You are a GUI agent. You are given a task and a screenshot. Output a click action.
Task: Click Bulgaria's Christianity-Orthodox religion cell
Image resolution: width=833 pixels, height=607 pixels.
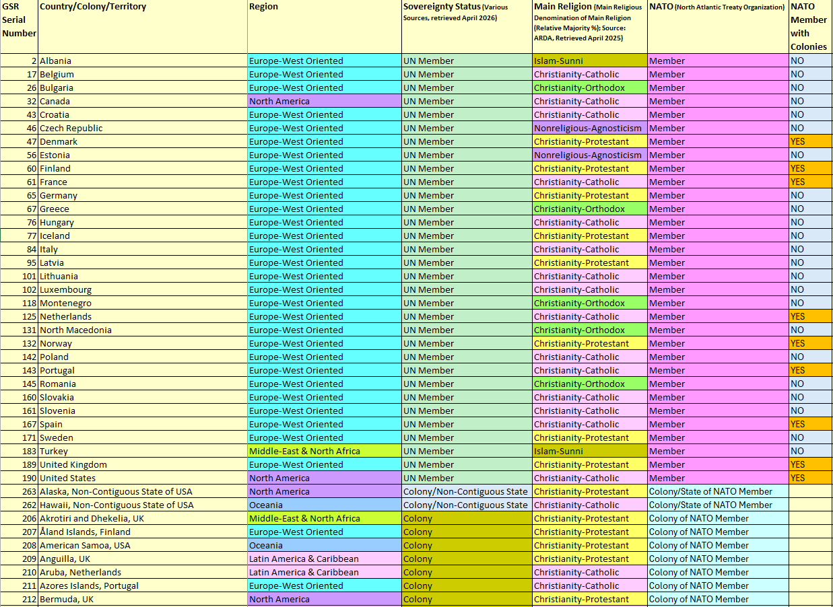click(590, 87)
